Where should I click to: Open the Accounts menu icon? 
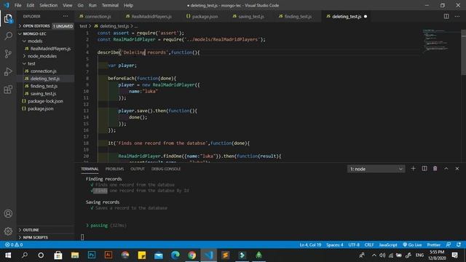pyautogui.click(x=8, y=213)
